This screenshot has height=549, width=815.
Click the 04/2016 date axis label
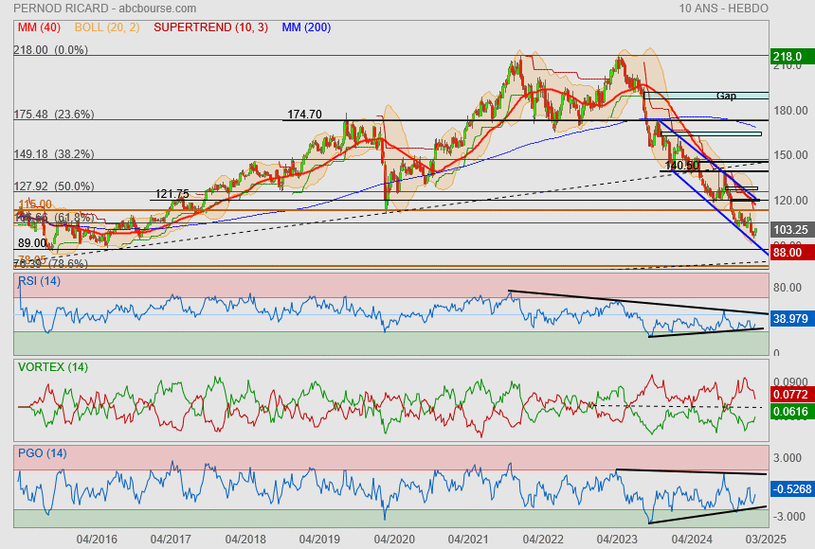(x=97, y=540)
